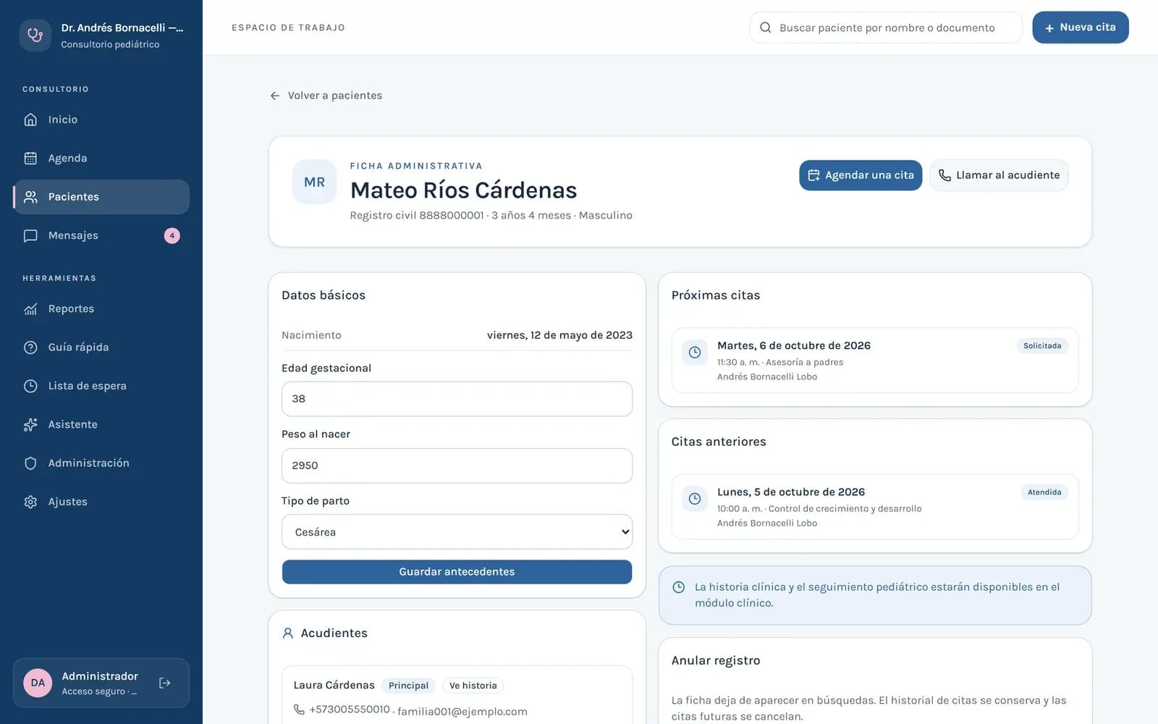Click Nueva cita button
1158x724 pixels.
click(x=1080, y=28)
